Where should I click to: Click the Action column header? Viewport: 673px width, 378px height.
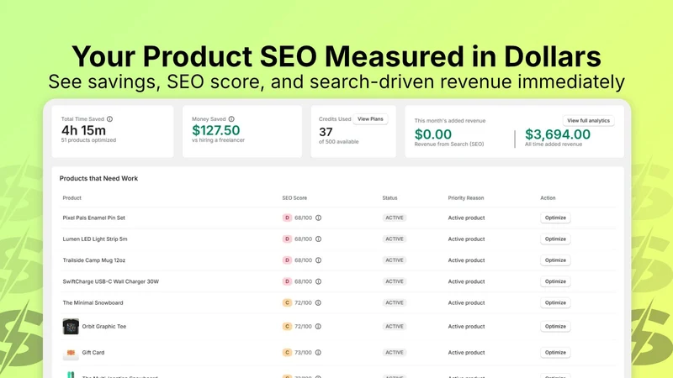click(x=548, y=198)
